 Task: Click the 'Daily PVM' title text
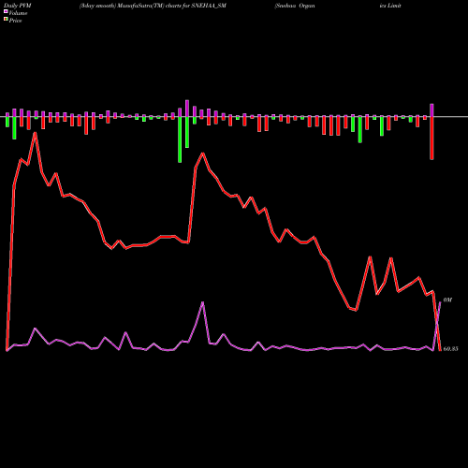point(18,6)
